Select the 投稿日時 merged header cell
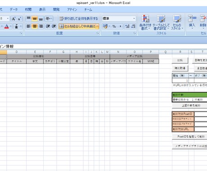The image size is (207, 171). [90, 56]
